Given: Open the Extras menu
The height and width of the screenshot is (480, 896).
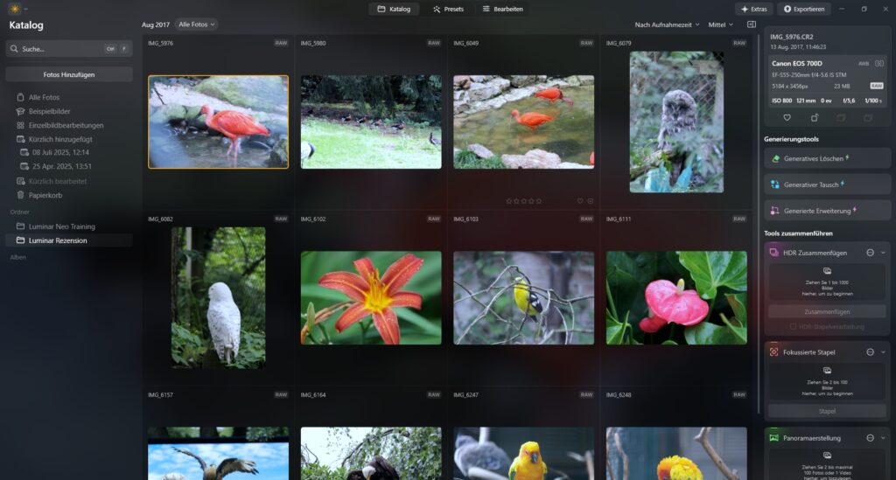Looking at the screenshot, I should [754, 9].
